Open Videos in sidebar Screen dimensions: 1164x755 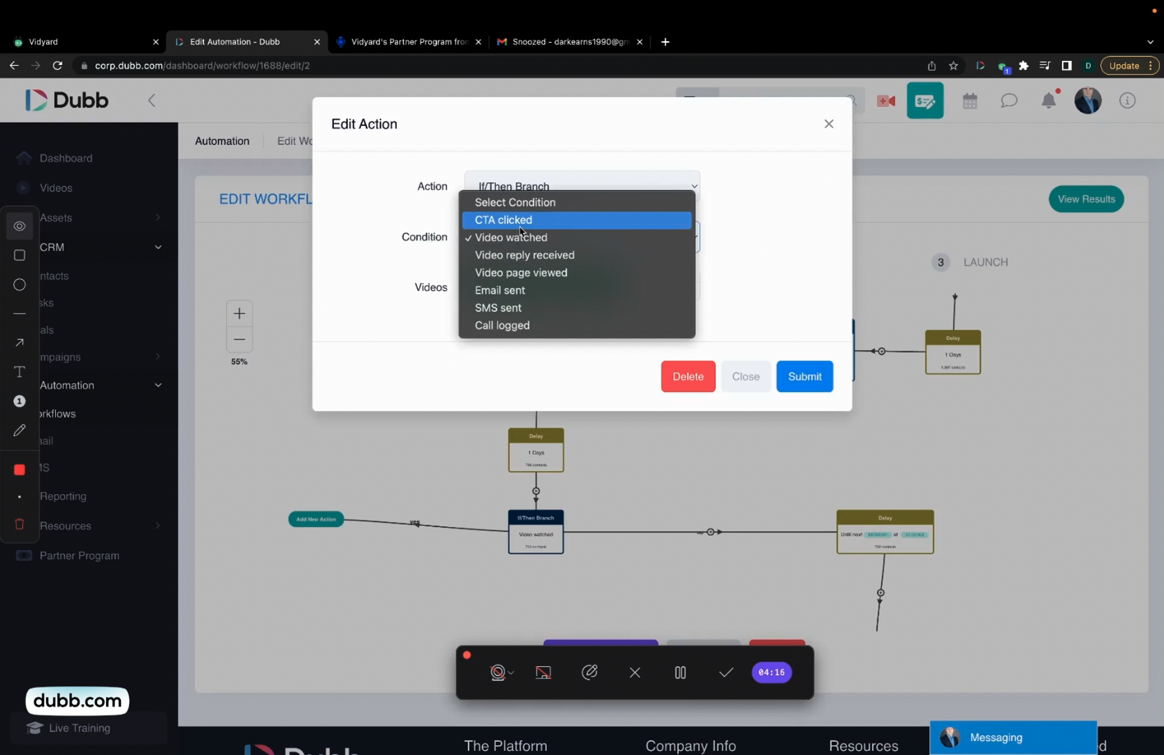pyautogui.click(x=56, y=188)
